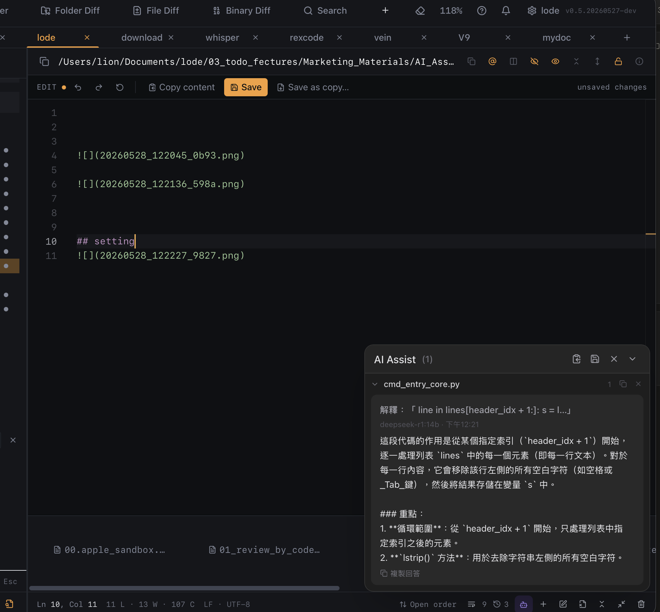
Task: Add a new view with the top plus
Action: (x=385, y=10)
